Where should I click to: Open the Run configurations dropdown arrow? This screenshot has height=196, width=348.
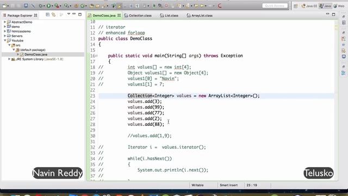(x=52, y=6)
